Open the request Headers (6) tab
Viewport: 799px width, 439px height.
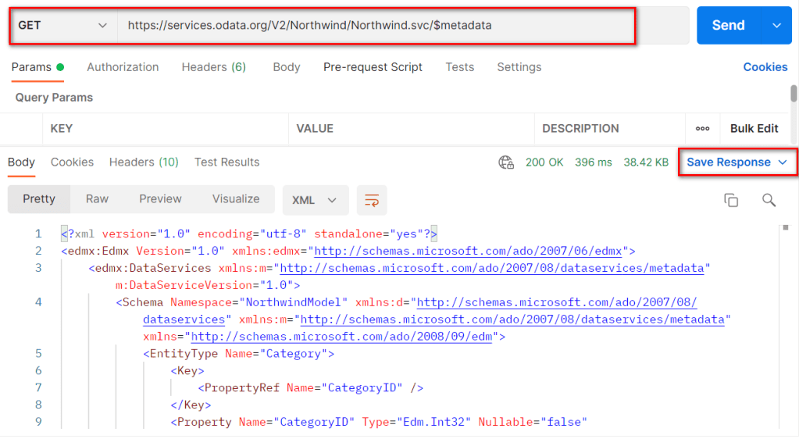point(213,67)
